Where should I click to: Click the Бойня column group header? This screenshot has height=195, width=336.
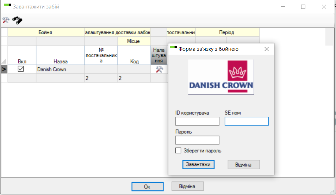click(46, 32)
